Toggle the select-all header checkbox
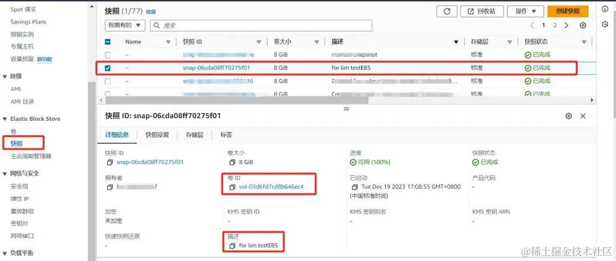 [x=108, y=42]
